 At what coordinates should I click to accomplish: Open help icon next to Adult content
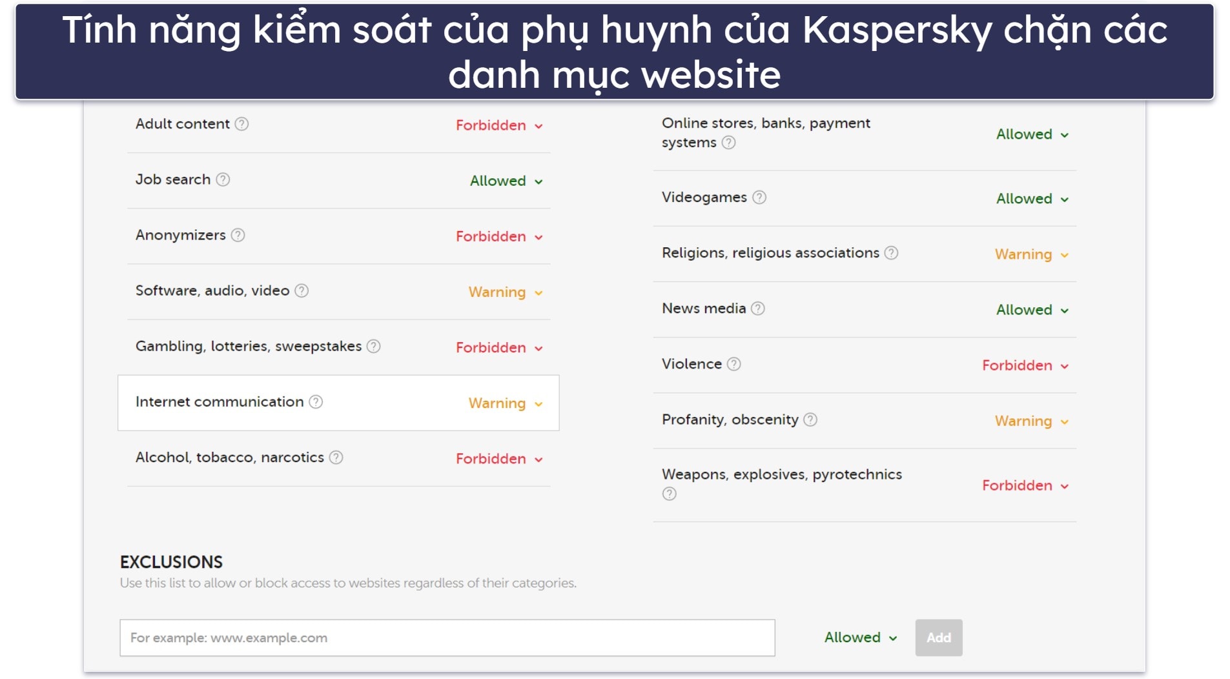(x=241, y=124)
